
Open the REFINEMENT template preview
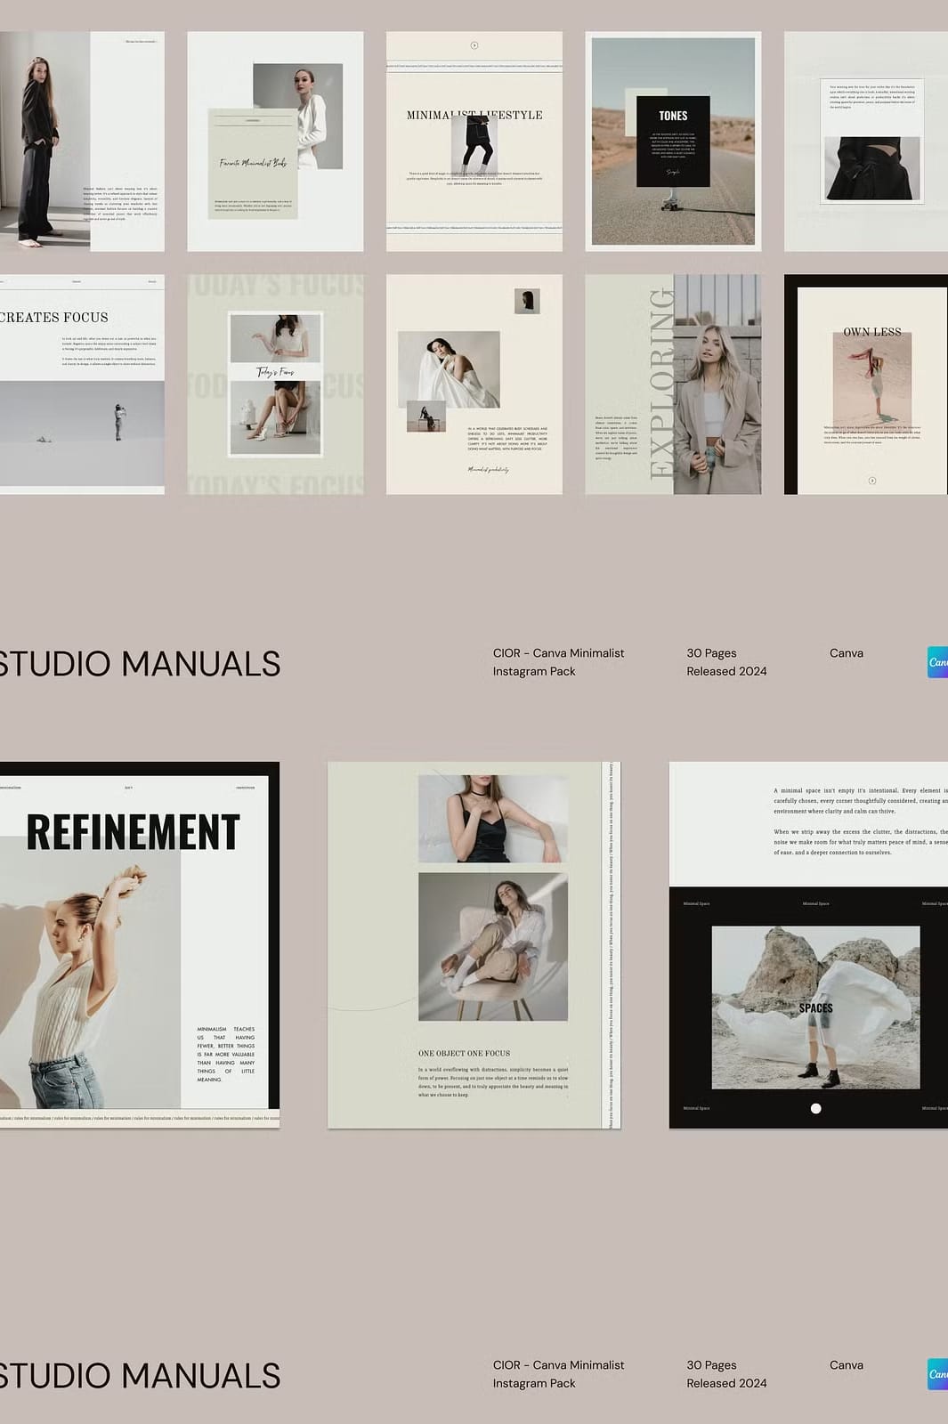pyautogui.click(x=138, y=944)
